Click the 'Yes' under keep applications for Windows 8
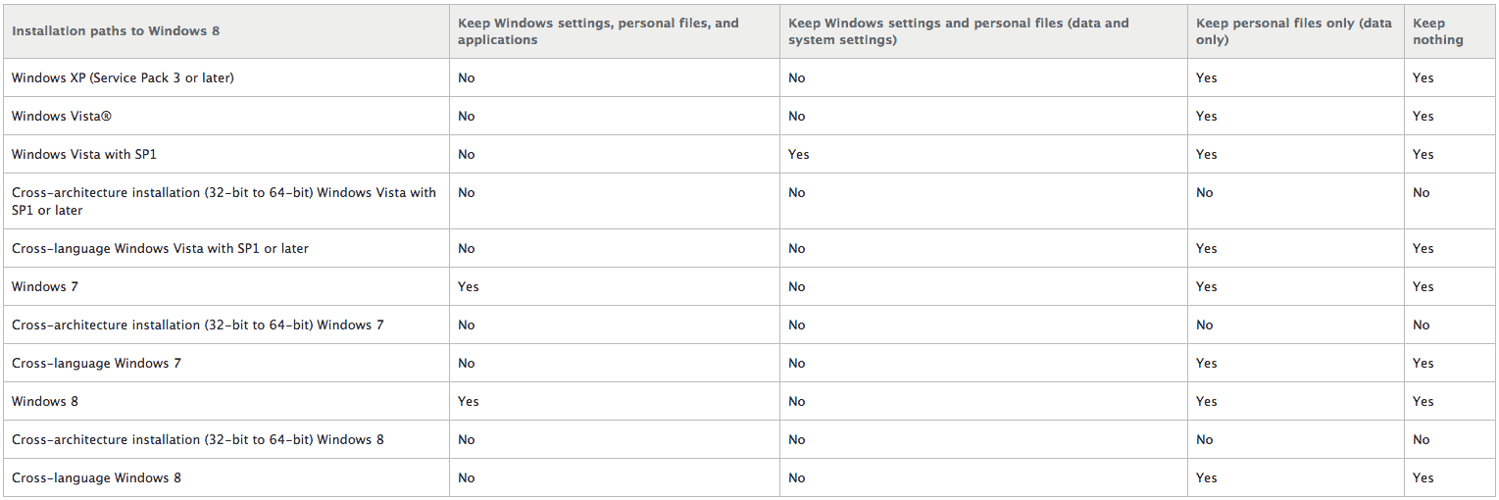 pos(469,401)
